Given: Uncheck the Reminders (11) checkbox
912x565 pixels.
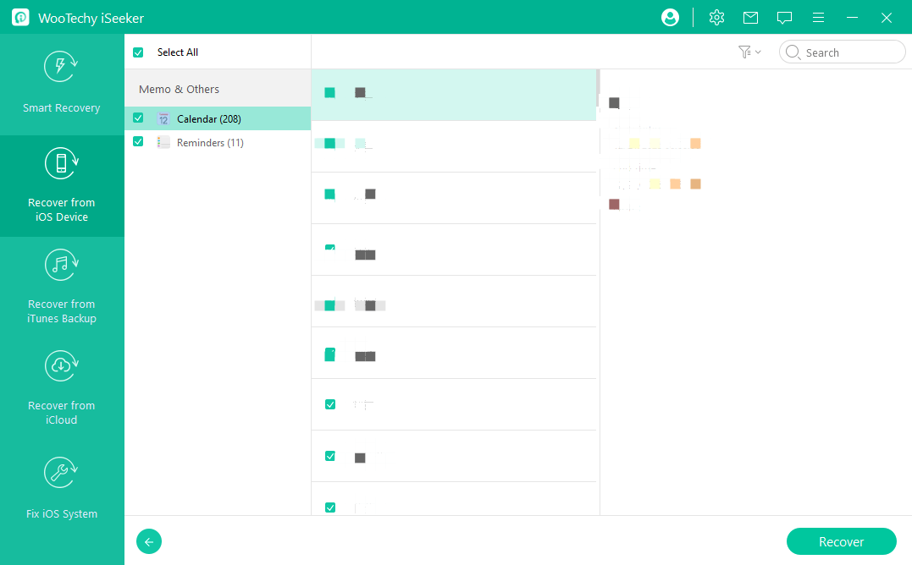Looking at the screenshot, I should [x=138, y=142].
